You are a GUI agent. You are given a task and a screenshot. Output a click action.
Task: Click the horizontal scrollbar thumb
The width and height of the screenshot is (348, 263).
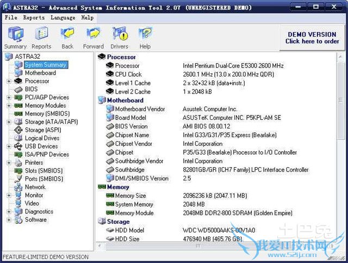198,246
